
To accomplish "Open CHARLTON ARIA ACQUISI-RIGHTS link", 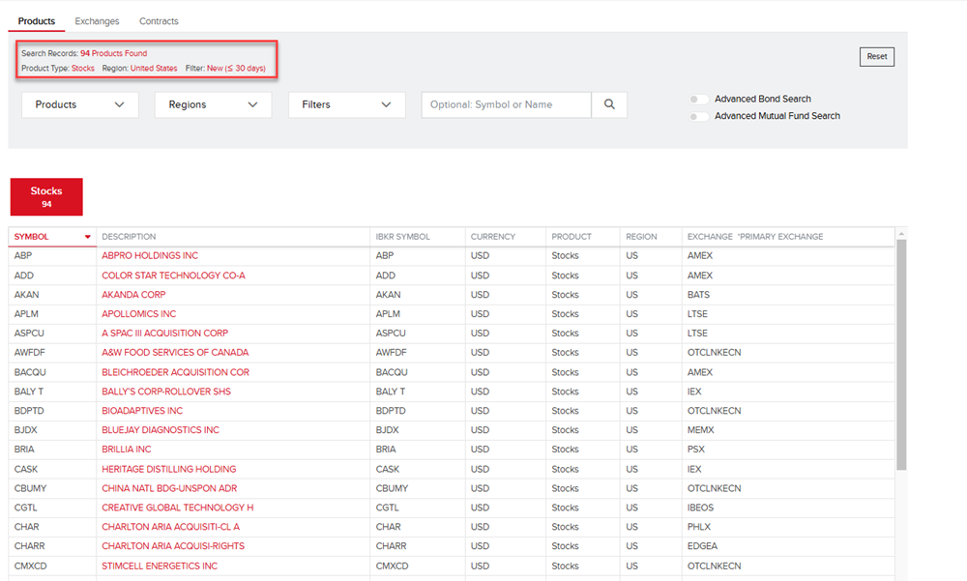I will click(173, 546).
